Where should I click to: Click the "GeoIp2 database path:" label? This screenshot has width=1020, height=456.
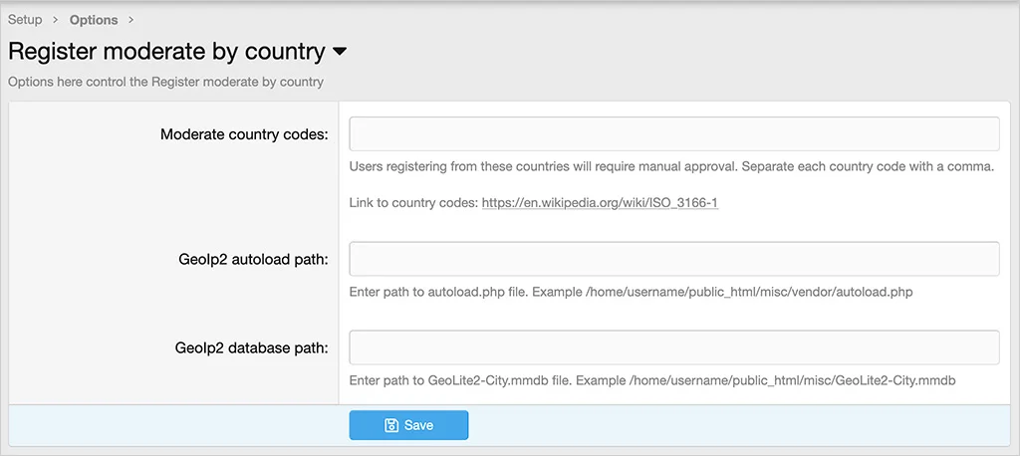pyautogui.click(x=251, y=347)
